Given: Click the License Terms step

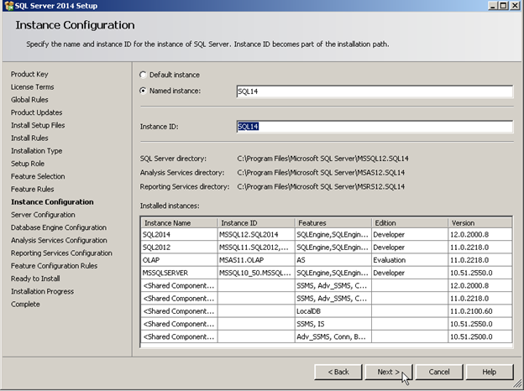Looking at the screenshot, I should (33, 86).
